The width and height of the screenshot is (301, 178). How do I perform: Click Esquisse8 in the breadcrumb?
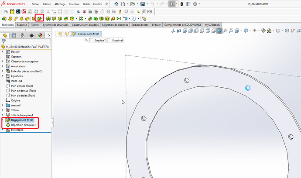[115, 40]
